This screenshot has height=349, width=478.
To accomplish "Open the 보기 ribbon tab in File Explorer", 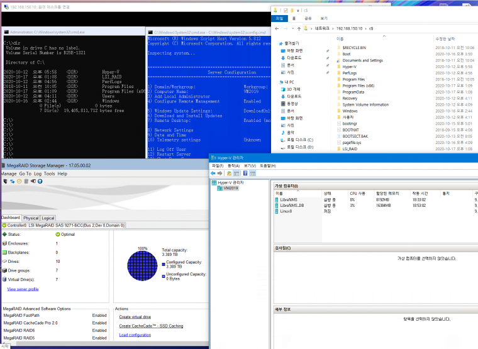I will pos(324,19).
